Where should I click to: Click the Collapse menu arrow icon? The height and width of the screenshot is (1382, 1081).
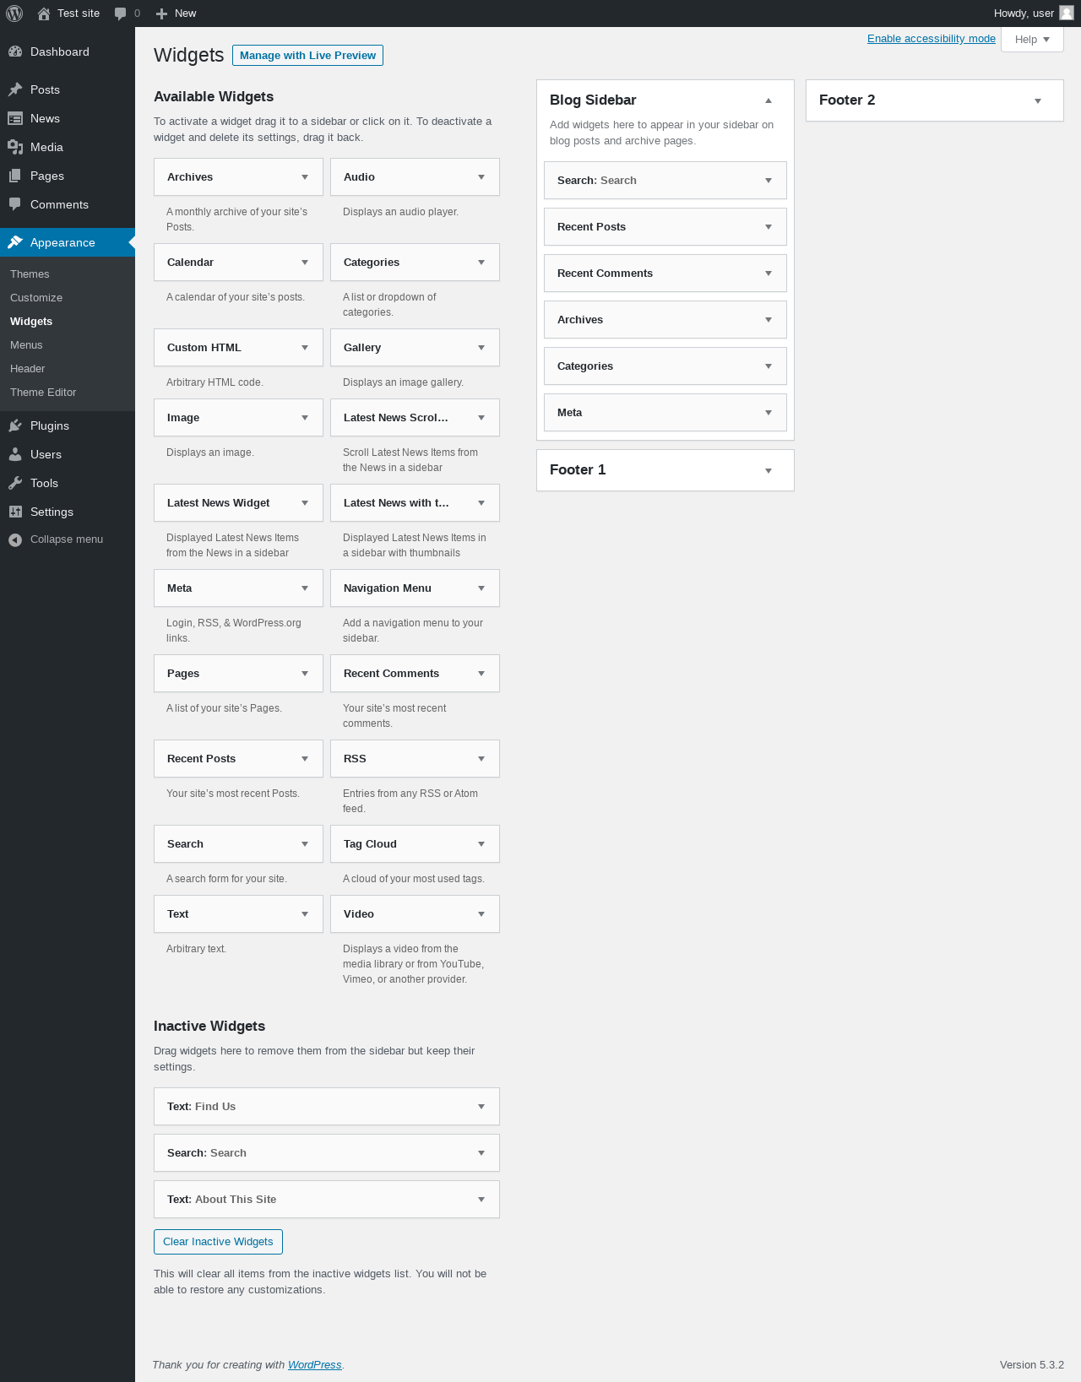coord(15,539)
